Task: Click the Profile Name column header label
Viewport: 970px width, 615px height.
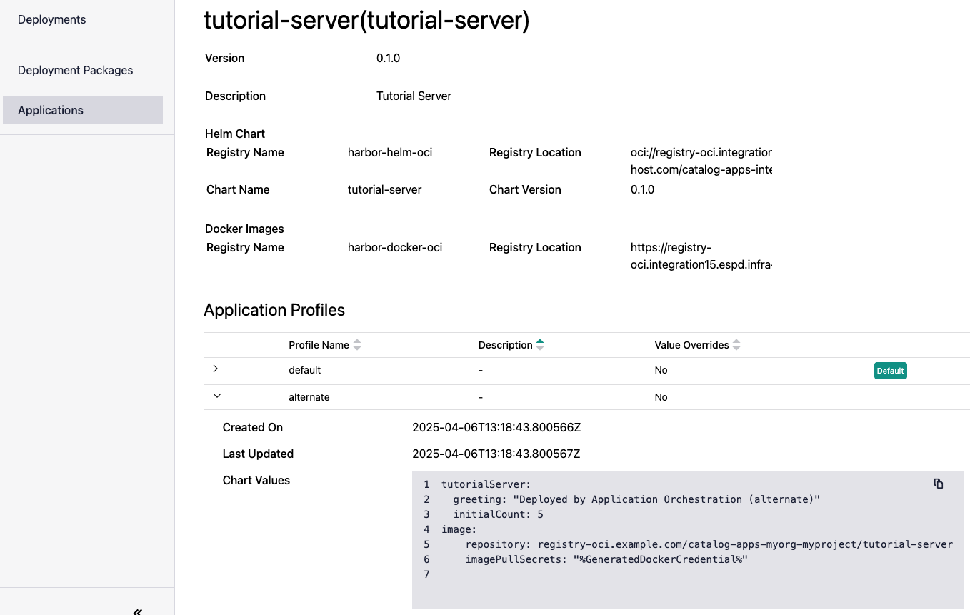Action: [x=319, y=345]
